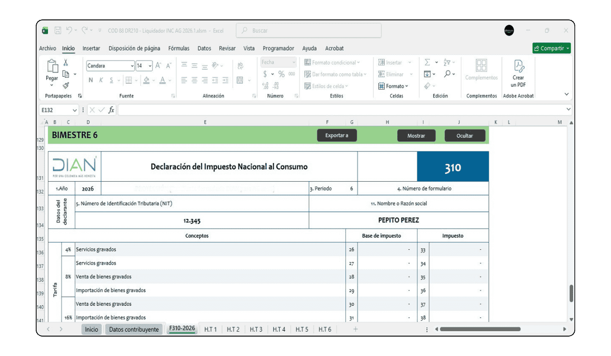Click the Mostrar button
The height and width of the screenshot is (356, 611).
pyautogui.click(x=416, y=135)
